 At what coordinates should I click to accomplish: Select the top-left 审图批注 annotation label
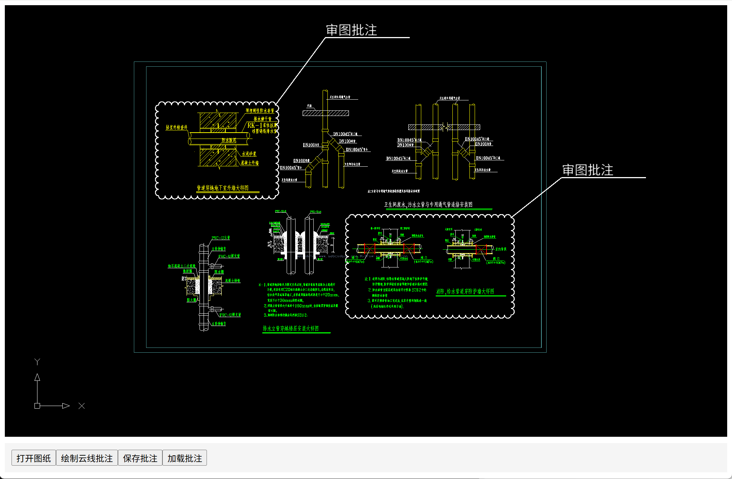tap(351, 30)
